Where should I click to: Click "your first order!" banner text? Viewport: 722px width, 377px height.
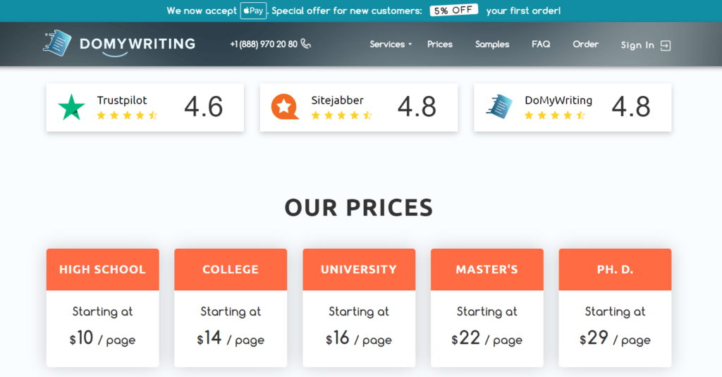point(524,11)
